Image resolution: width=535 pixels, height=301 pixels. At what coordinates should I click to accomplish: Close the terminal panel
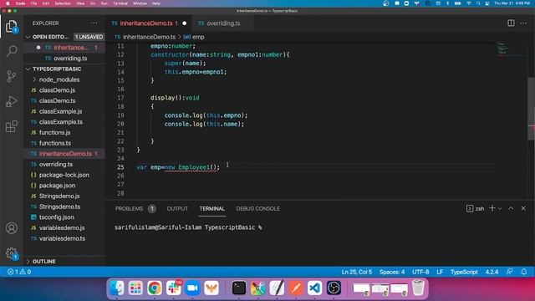pyautogui.click(x=523, y=208)
